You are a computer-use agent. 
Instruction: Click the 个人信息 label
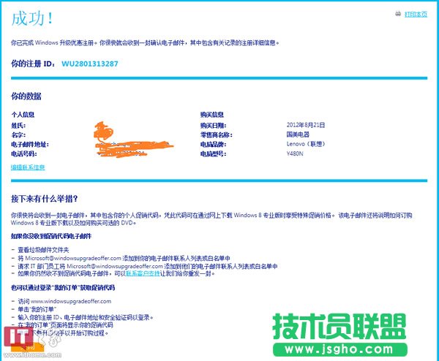(x=23, y=115)
